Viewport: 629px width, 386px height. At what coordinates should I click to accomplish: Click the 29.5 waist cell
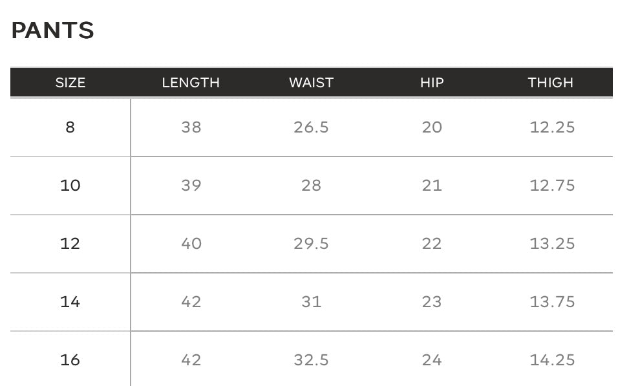(312, 244)
